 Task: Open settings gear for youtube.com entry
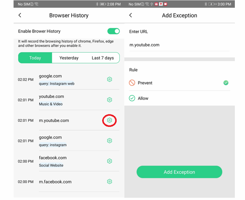coord(110,100)
